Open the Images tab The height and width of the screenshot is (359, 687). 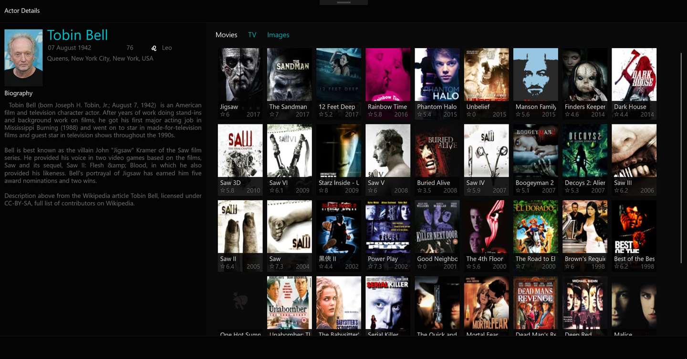pos(278,35)
